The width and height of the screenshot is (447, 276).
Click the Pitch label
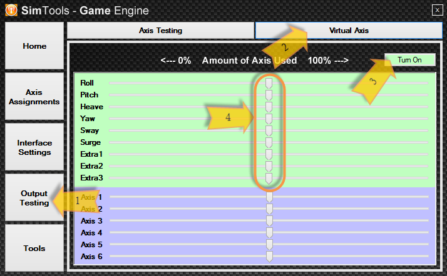coord(90,95)
